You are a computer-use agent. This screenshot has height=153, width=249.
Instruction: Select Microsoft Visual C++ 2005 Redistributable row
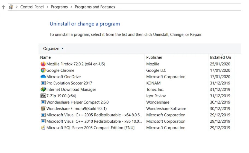[x=94, y=115]
